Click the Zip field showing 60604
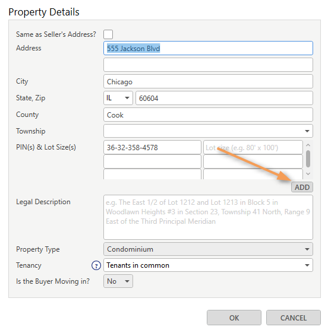This screenshot has width=328, height=333. click(224, 98)
